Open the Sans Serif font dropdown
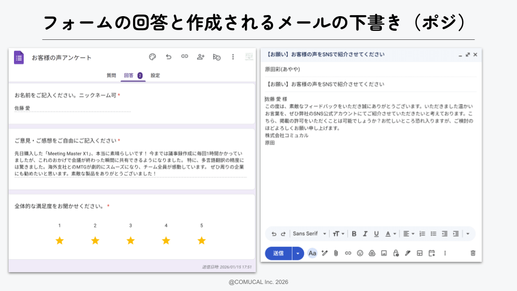 309,233
